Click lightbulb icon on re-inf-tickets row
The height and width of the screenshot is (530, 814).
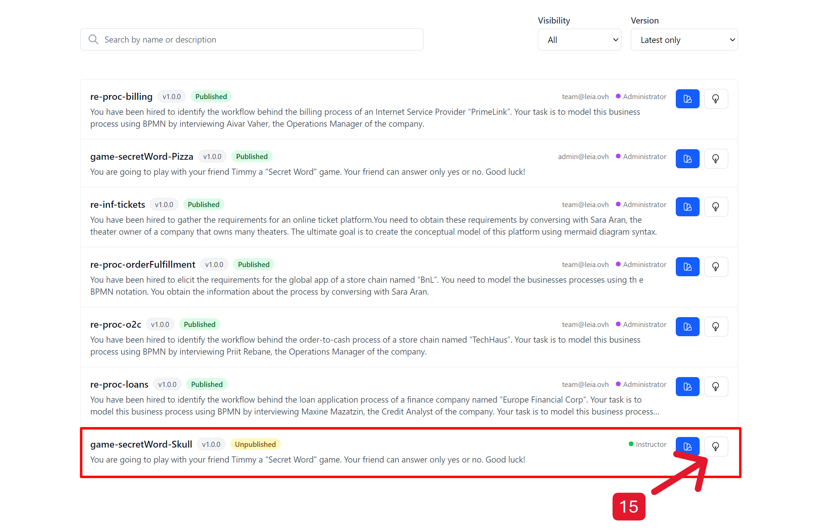[716, 207]
